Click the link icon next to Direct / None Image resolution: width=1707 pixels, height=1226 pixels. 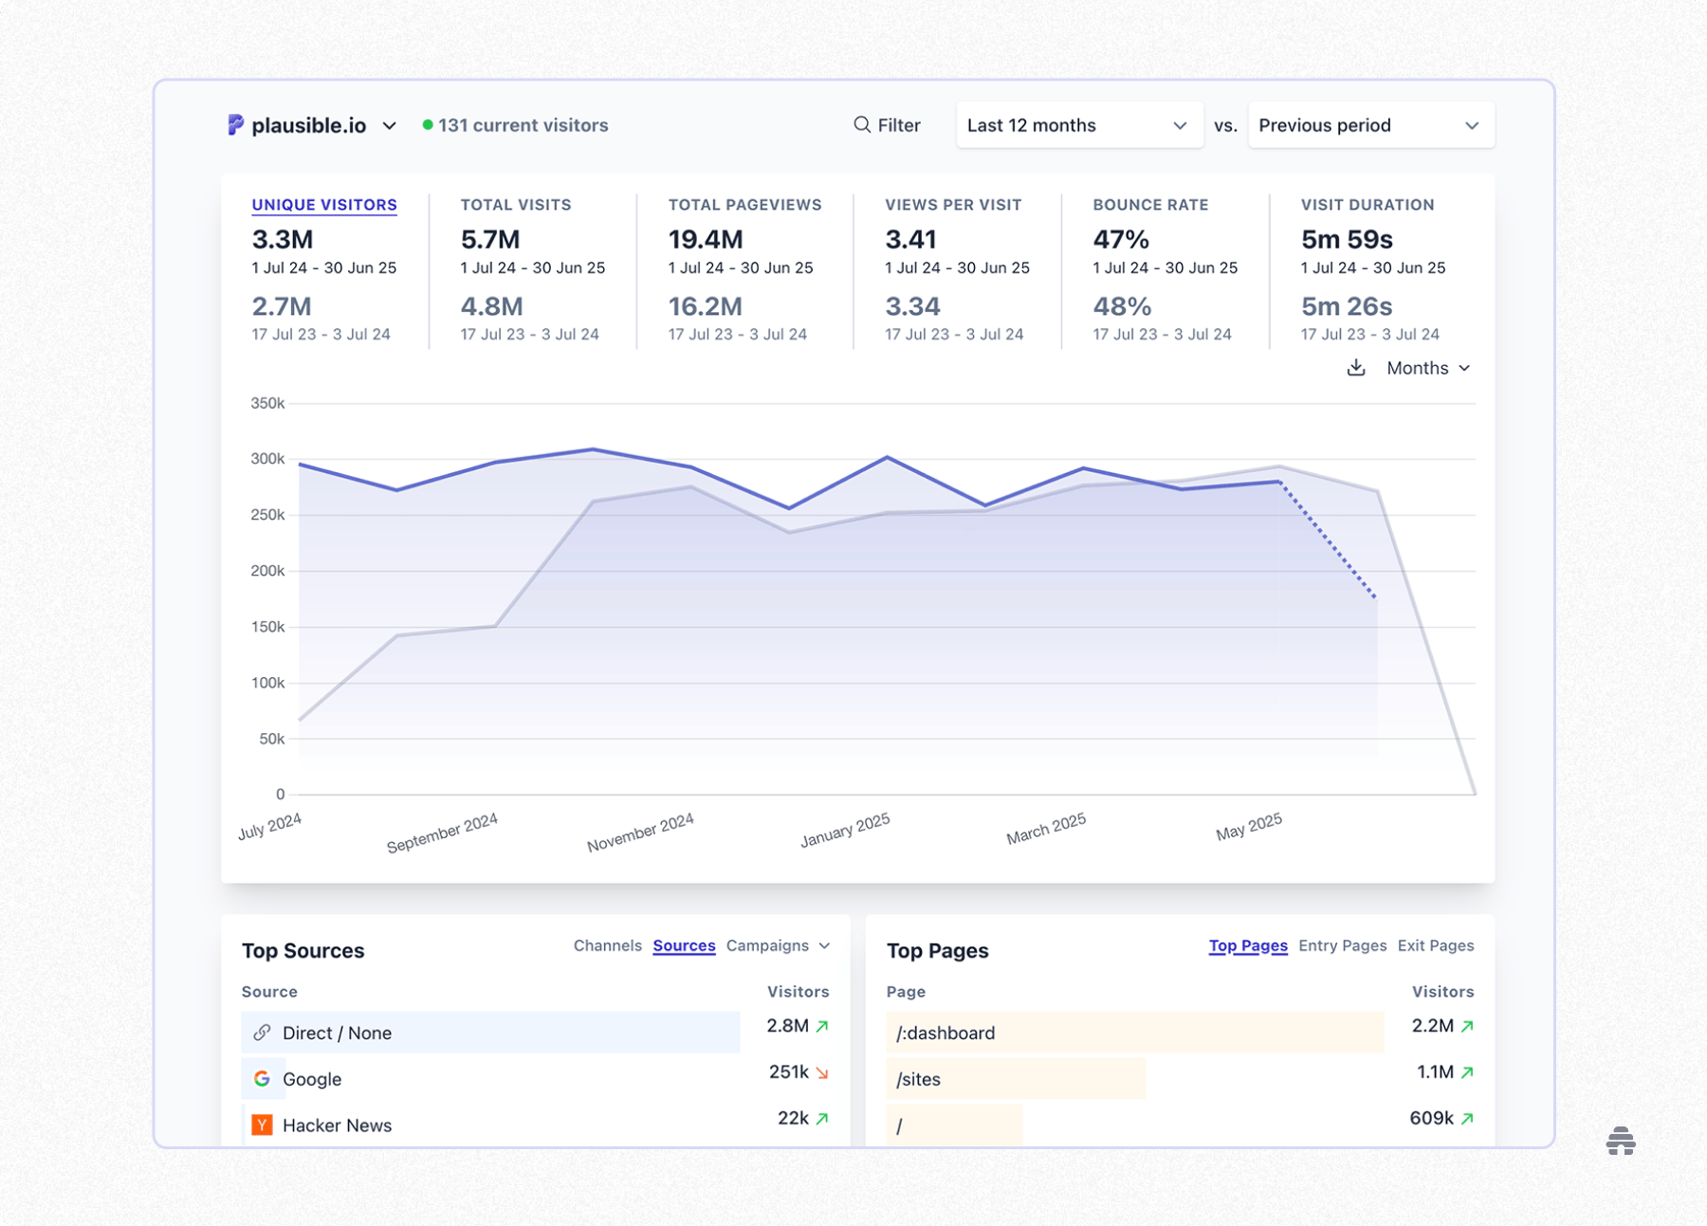point(262,1033)
